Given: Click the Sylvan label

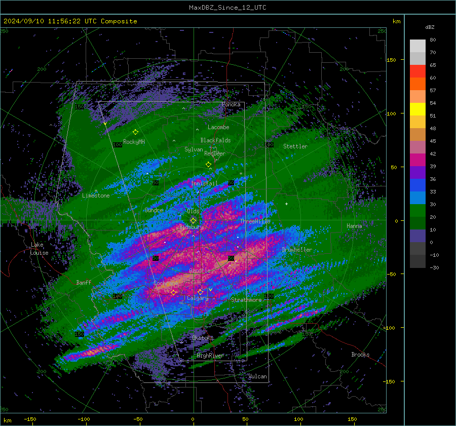Looking at the screenshot, I should tap(194, 149).
